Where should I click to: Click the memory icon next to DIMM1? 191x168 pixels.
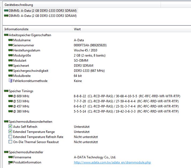(x=6, y=11)
